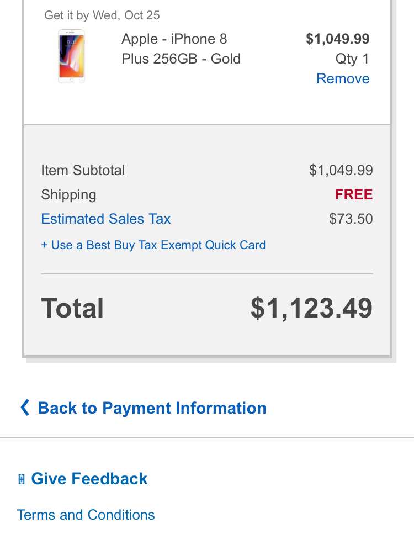Click the $73.50 sales tax amount
The image size is (414, 534).
(x=351, y=219)
